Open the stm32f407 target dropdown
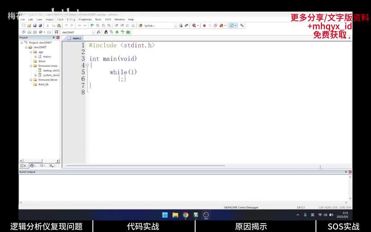The width and height of the screenshot is (371, 232). pos(93,32)
